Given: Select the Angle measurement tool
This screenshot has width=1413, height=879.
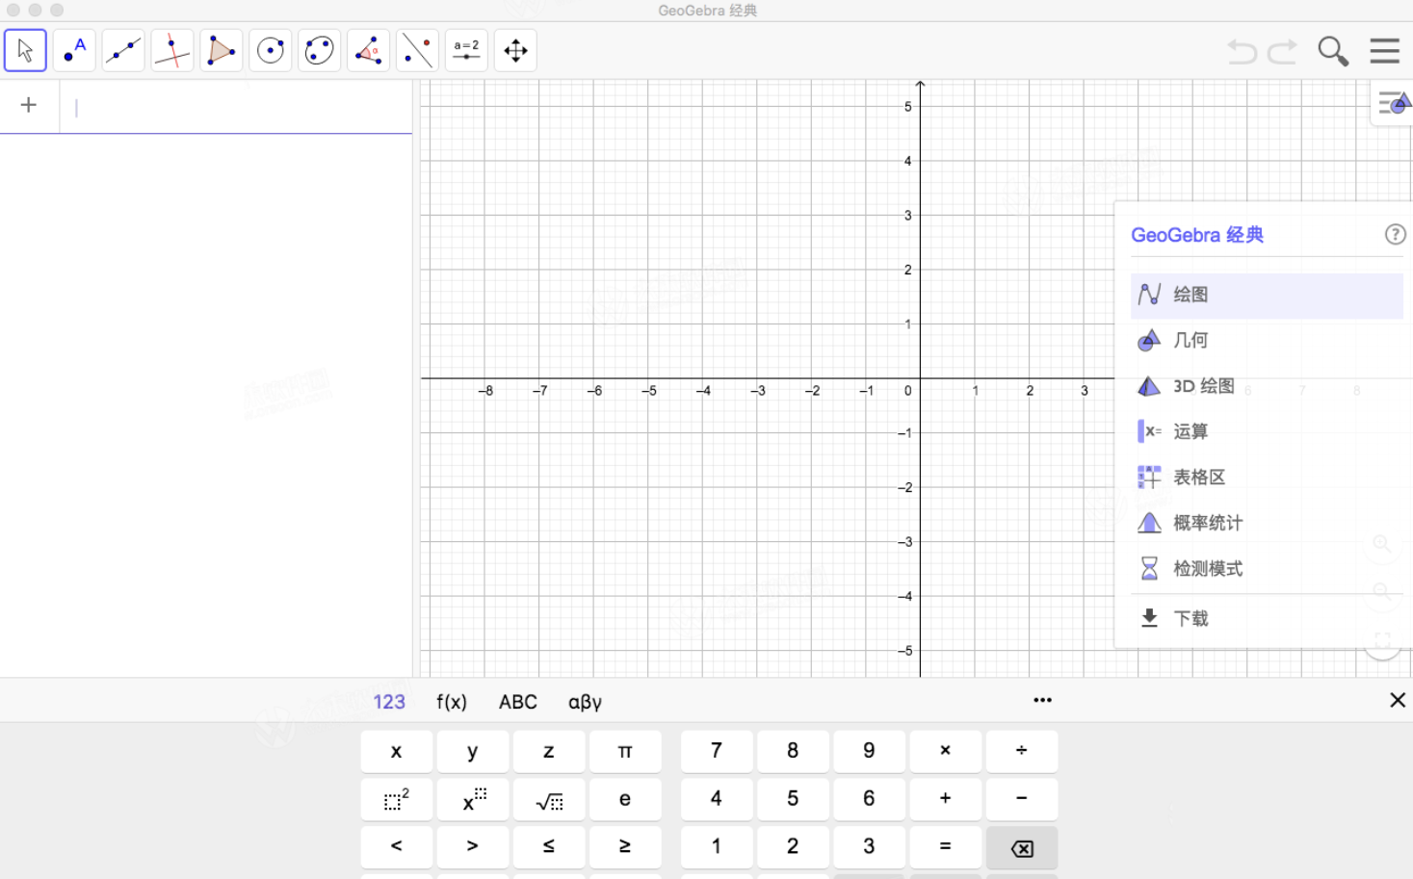Looking at the screenshot, I should click(x=368, y=50).
